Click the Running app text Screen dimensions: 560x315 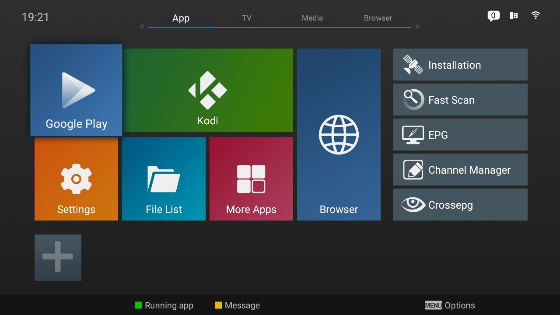pos(169,305)
